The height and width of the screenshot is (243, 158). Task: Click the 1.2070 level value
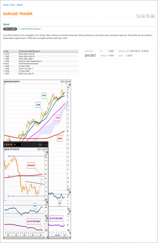pyautogui.click(x=6, y=54)
